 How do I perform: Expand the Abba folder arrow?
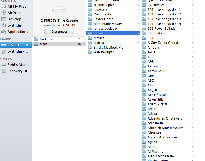pos(192,76)
